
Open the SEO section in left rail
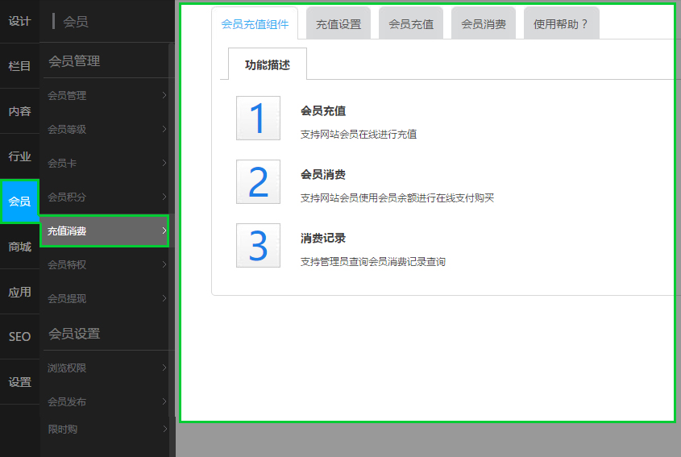pyautogui.click(x=19, y=337)
